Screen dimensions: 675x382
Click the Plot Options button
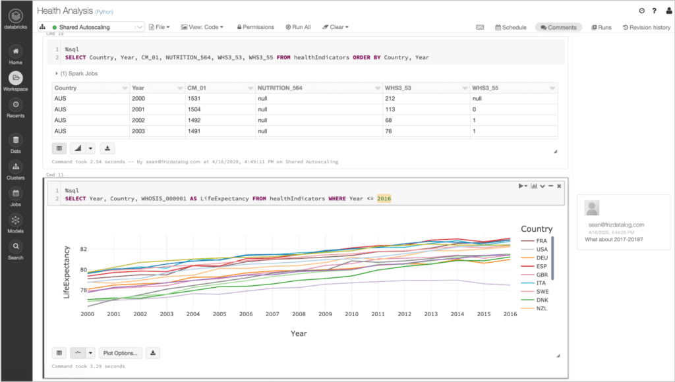pos(120,353)
